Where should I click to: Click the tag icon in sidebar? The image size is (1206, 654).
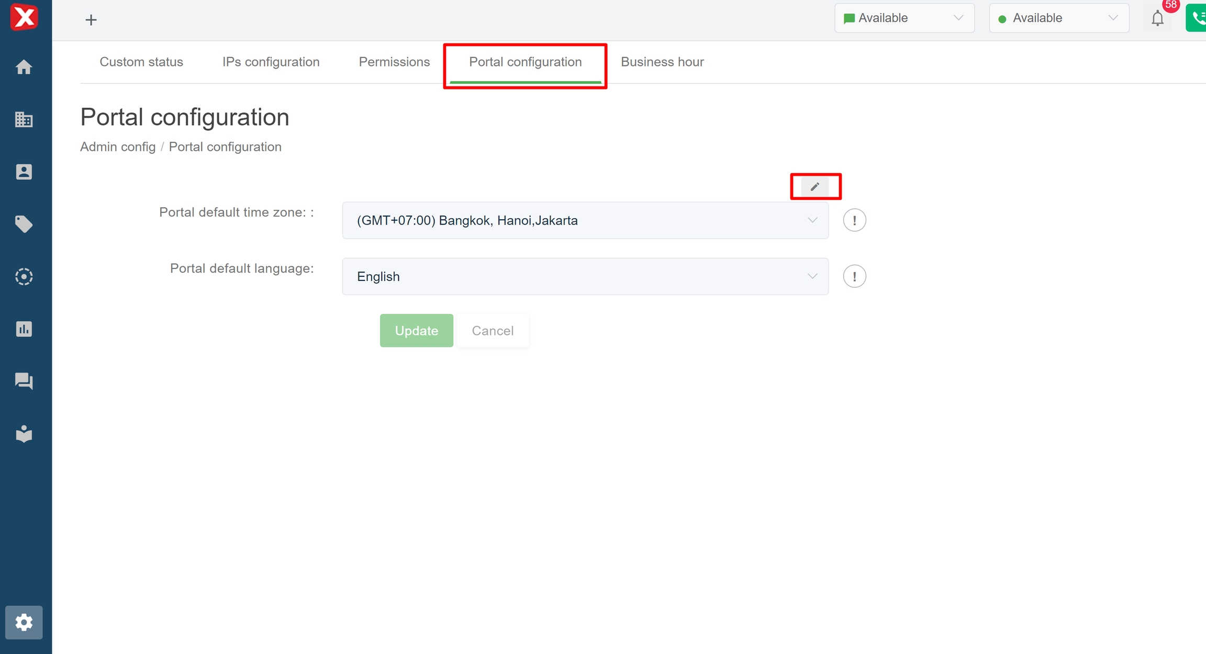pyautogui.click(x=24, y=224)
